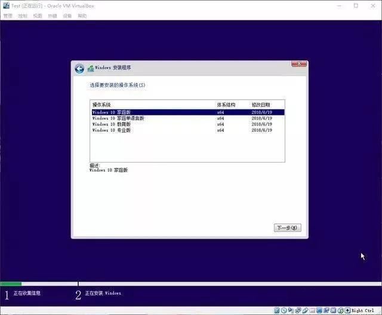Image resolution: width=382 pixels, height=315 pixels.
Task: Maximize the VirtualBox window
Action: tap(356, 5)
